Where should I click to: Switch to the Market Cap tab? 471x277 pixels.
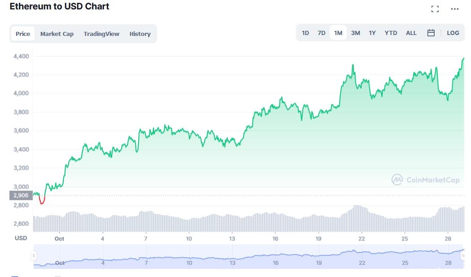click(x=57, y=34)
